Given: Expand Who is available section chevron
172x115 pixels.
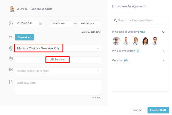Looking at the screenshot, I should coord(163,51).
